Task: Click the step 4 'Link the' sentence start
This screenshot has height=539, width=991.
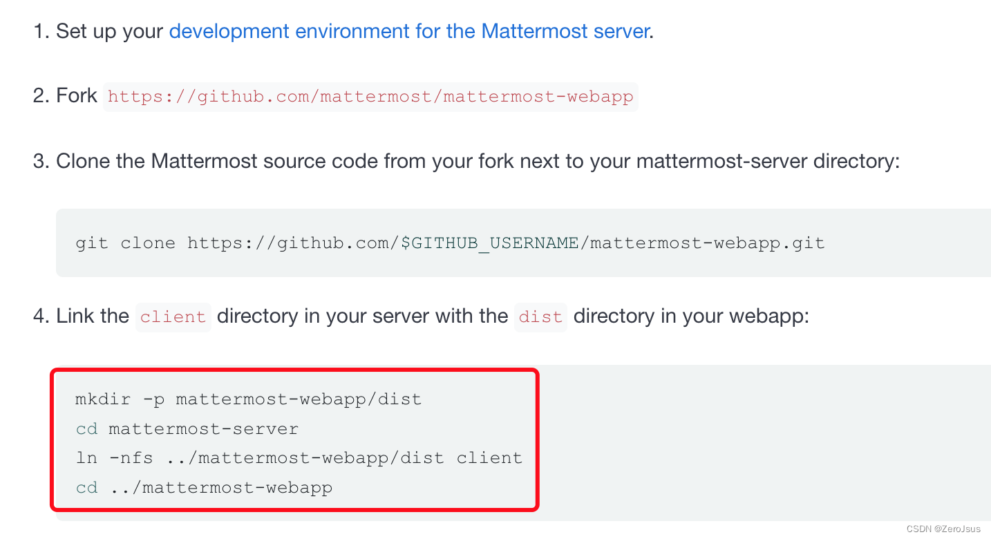Action: tap(93, 316)
